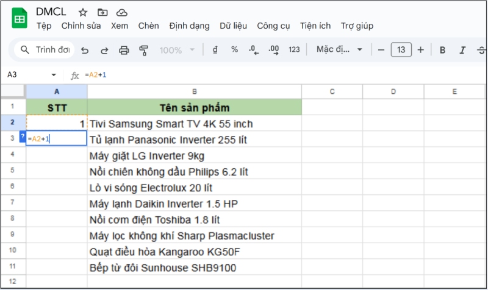Image resolution: width=488 pixels, height=290 pixels.
Task: Open the name box dropdown arrow
Action: 54,74
